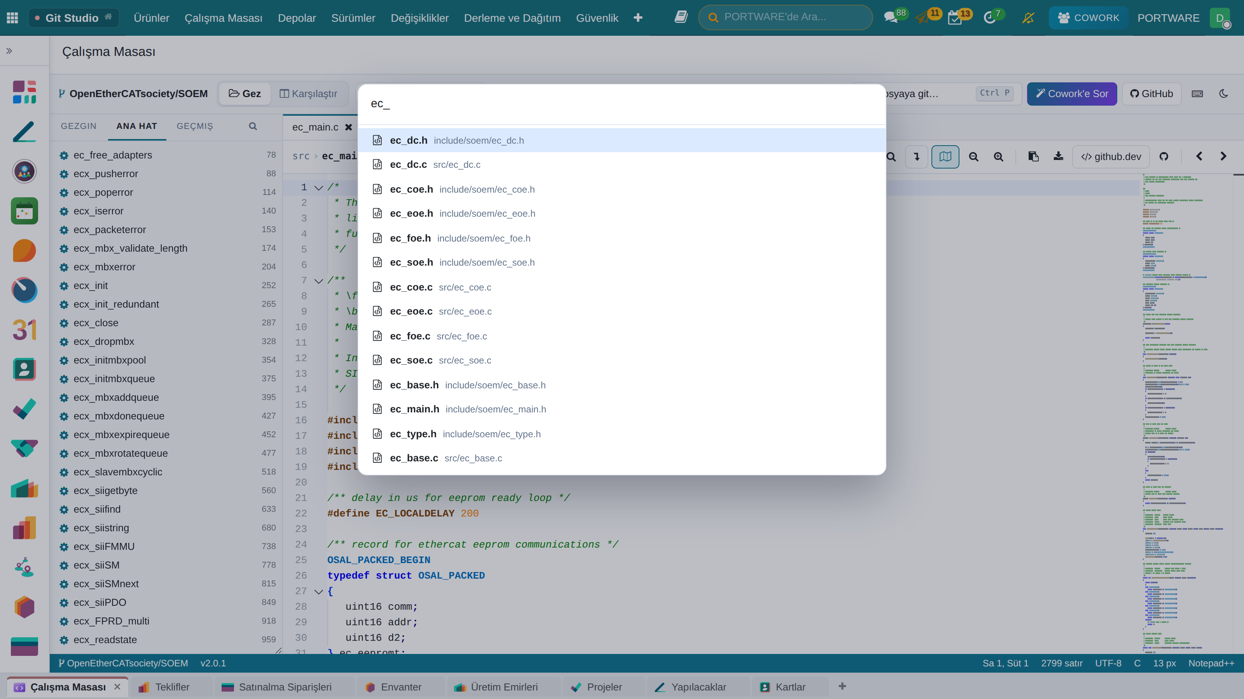Download the current file
Viewport: 1244px width, 699px height.
[x=1058, y=156]
